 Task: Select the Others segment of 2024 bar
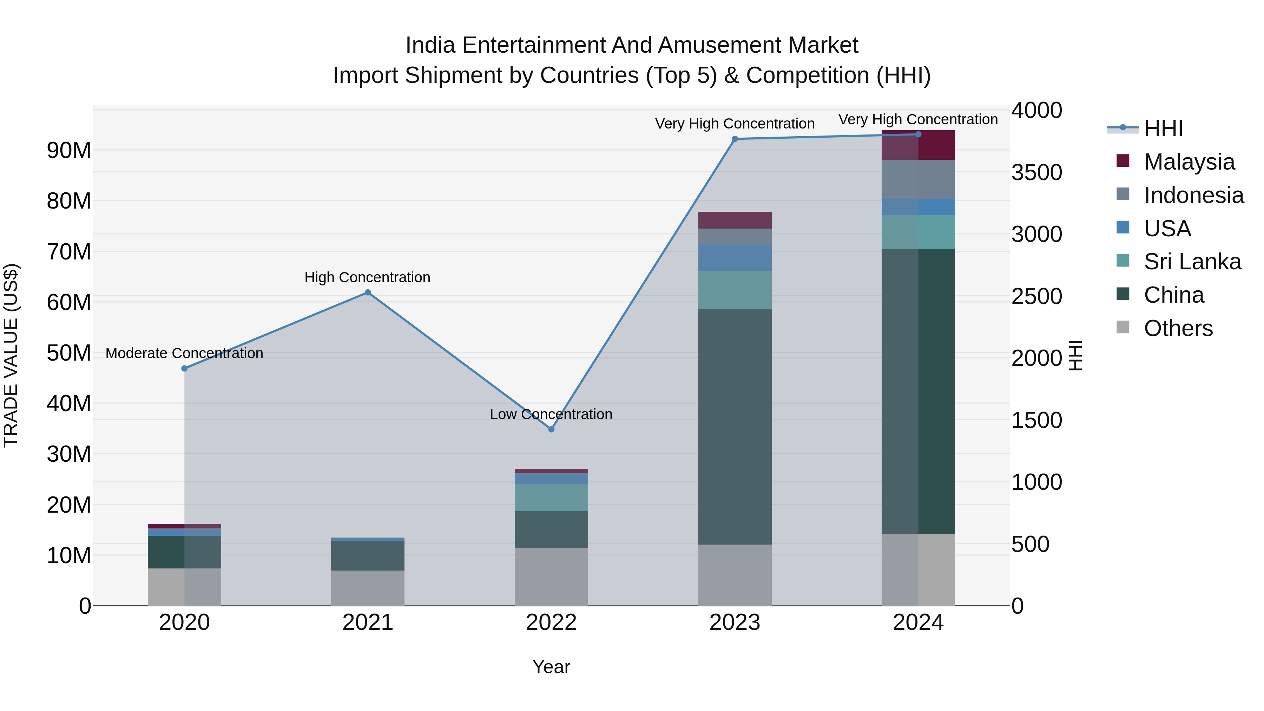[918, 570]
